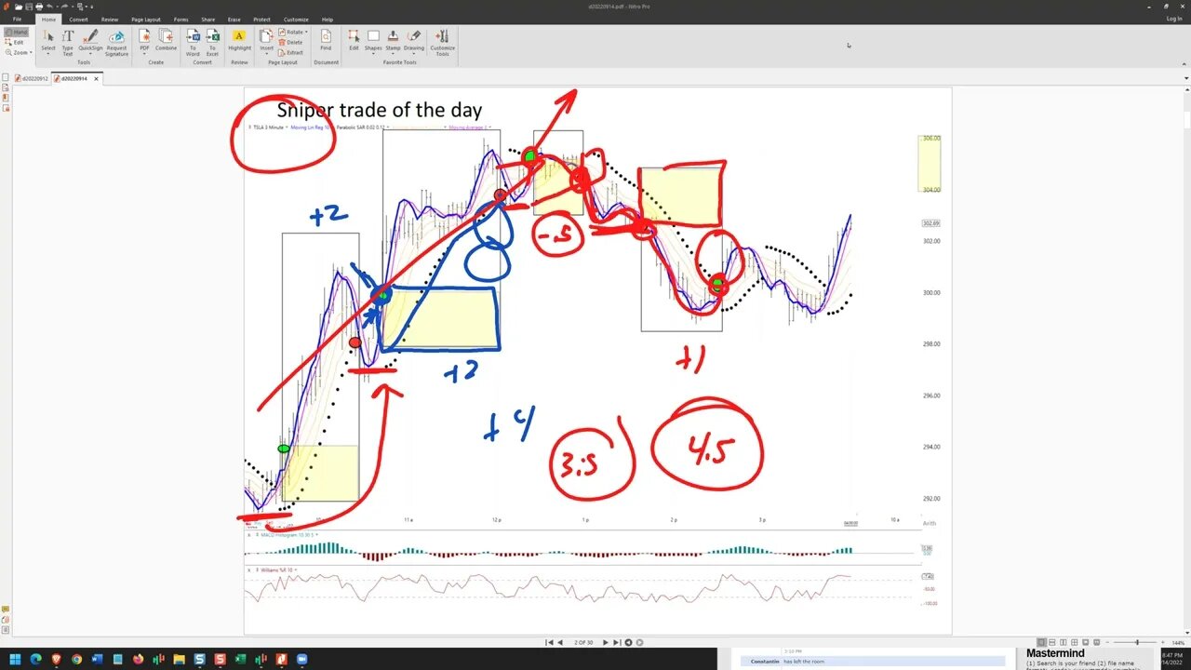
Task: Go to previous page
Action: click(560, 642)
